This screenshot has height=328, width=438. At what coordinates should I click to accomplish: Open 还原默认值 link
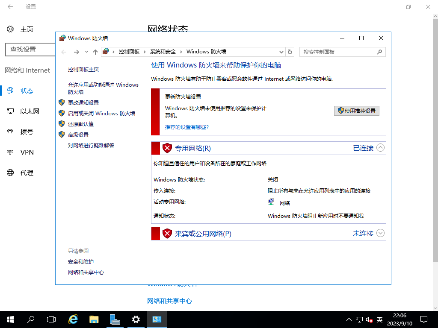(x=81, y=124)
